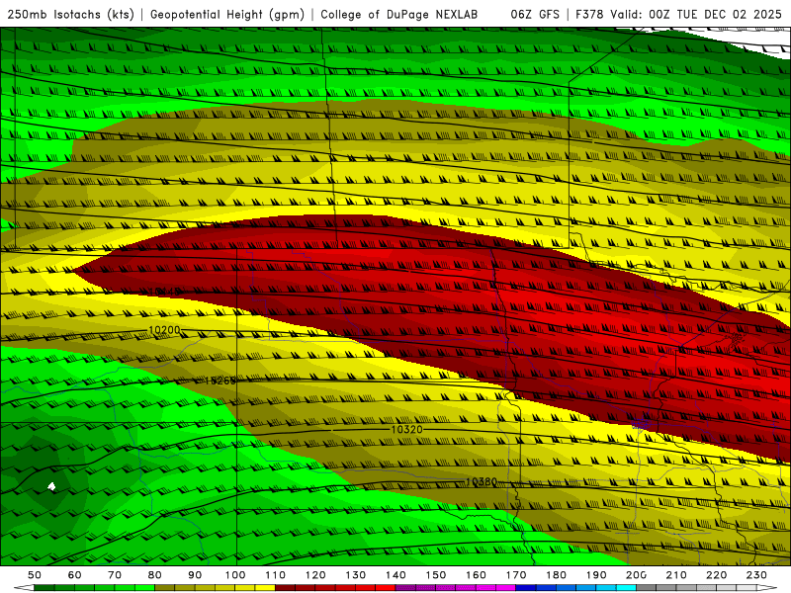Click the 90 knot color bar label
Image resolution: width=791 pixels, height=593 pixels.
pos(195,575)
